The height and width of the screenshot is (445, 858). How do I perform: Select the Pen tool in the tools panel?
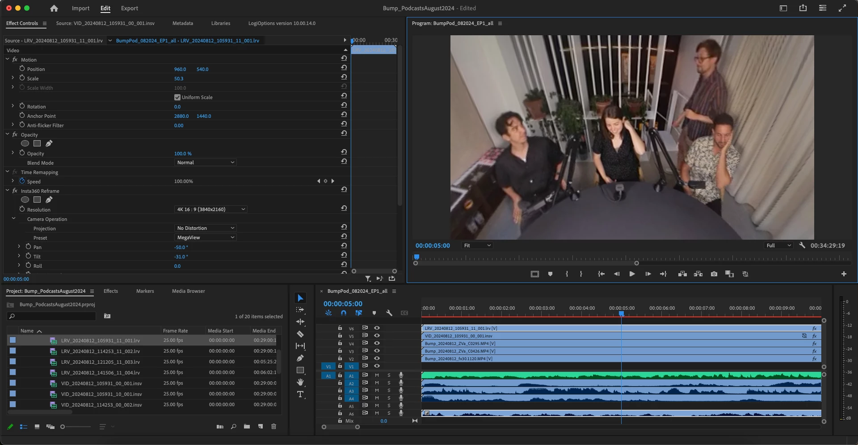(300, 358)
